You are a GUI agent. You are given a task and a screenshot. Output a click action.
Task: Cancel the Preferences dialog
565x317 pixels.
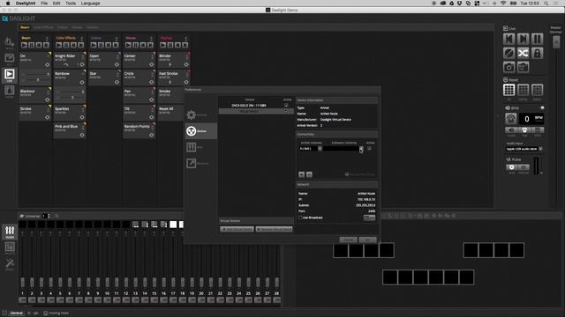348,240
